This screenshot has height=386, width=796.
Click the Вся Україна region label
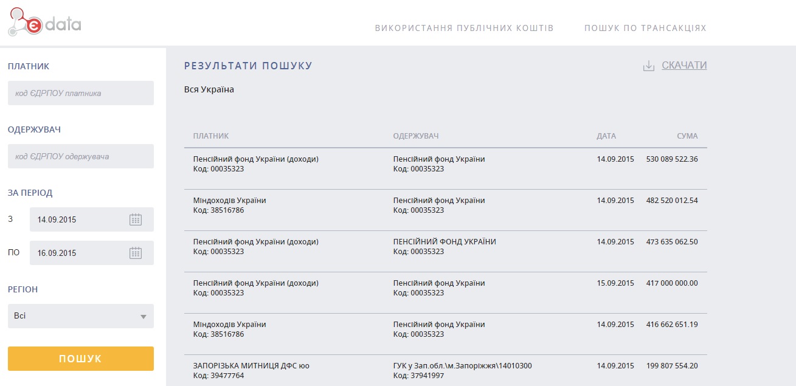(209, 89)
